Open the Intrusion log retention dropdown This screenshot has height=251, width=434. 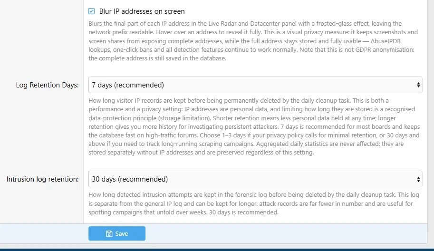point(255,179)
